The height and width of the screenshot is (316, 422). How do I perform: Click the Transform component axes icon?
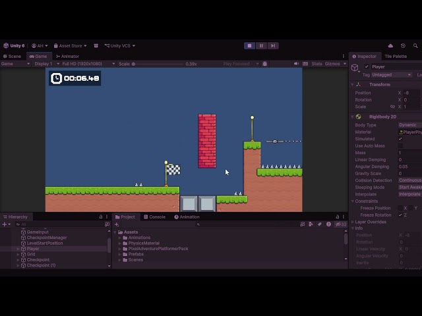(358, 85)
